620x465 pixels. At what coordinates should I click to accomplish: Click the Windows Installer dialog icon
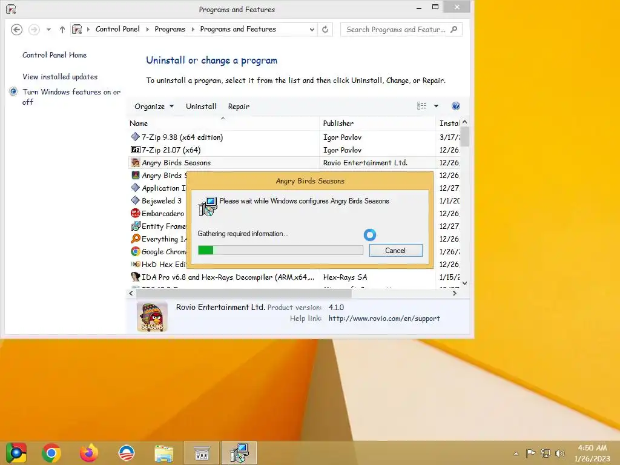click(208, 206)
